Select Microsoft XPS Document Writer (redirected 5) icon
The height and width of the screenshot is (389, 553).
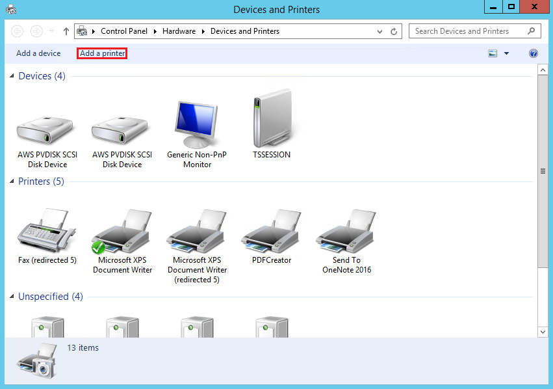(x=196, y=231)
